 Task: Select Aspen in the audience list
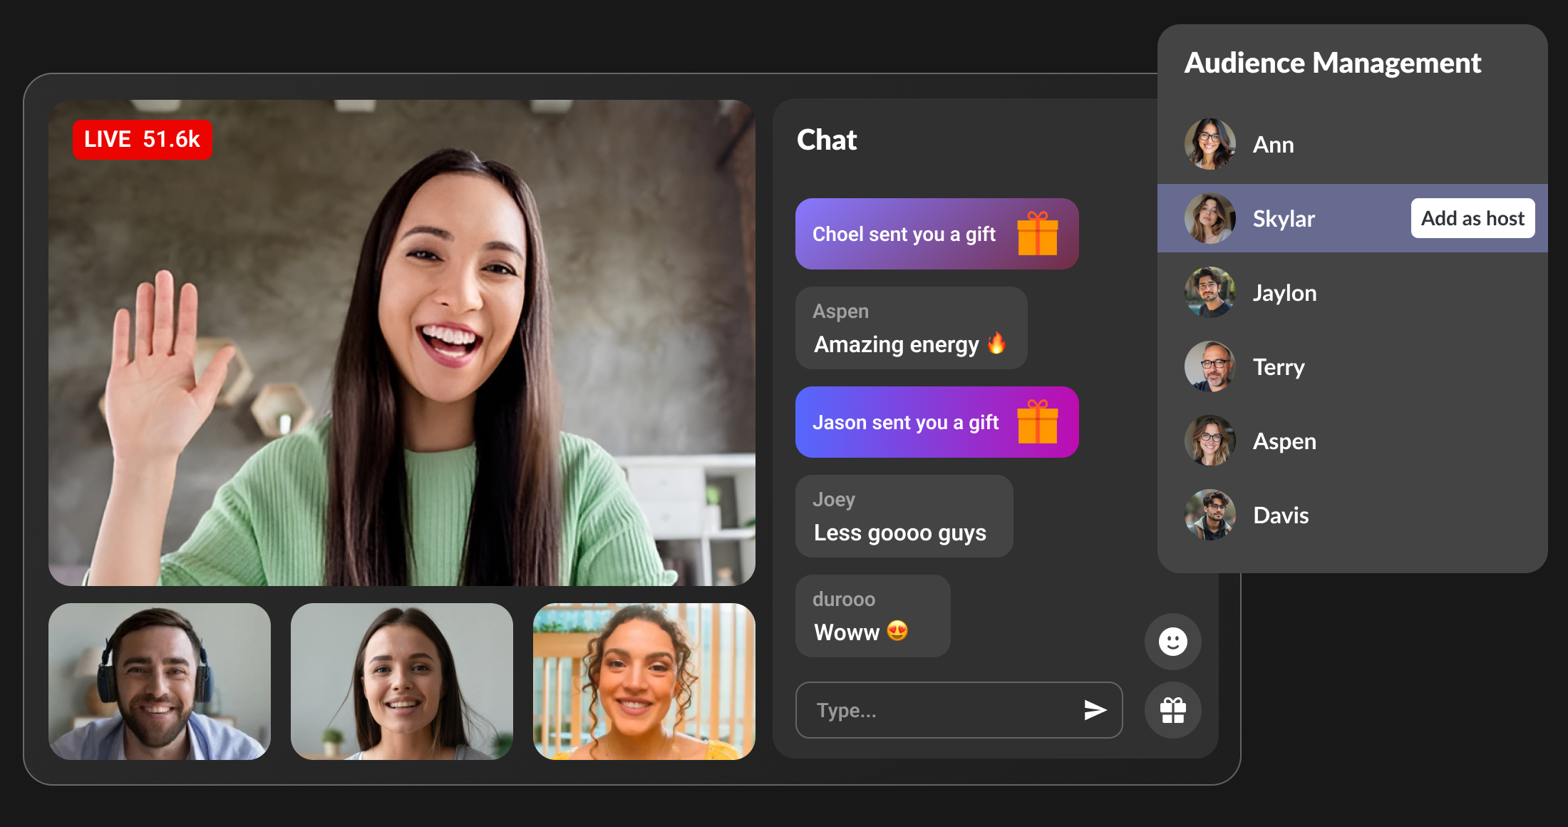[x=1284, y=441]
